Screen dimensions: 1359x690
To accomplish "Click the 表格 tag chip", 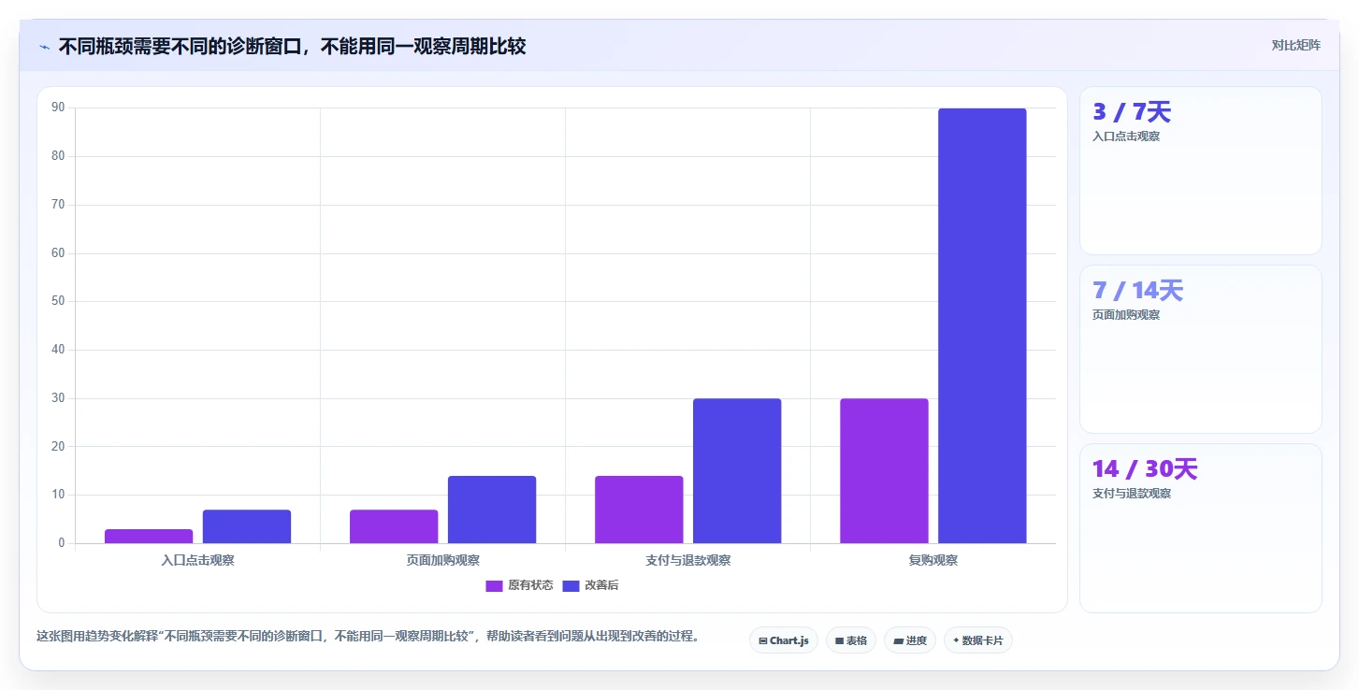I will (851, 640).
